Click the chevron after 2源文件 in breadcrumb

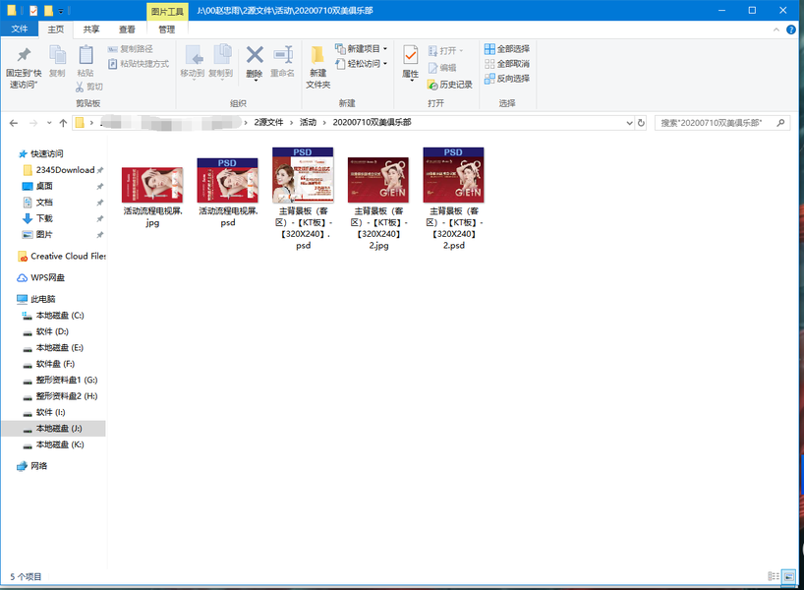(291, 123)
